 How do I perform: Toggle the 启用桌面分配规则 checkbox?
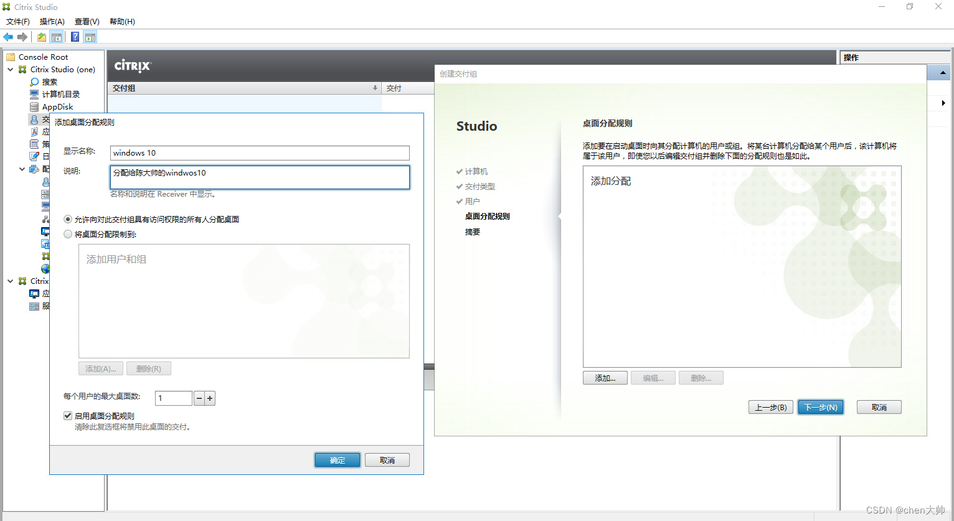coord(68,416)
